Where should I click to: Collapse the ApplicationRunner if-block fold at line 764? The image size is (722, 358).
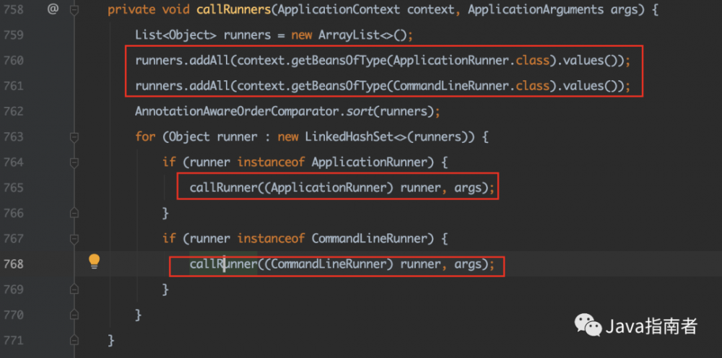click(74, 162)
